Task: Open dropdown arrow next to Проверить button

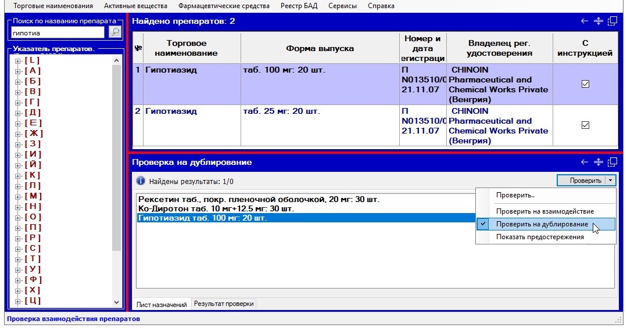Action: [x=610, y=181]
